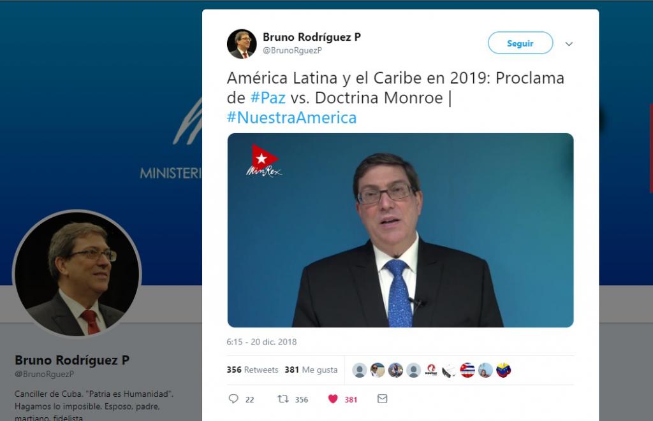The image size is (653, 421).
Task: Play the MinRex video thumbnail
Action: pyautogui.click(x=400, y=230)
